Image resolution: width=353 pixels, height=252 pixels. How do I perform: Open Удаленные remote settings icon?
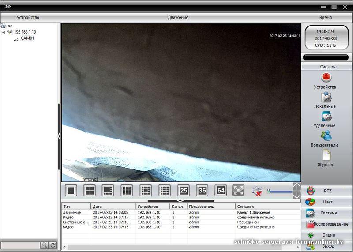pos(326,117)
